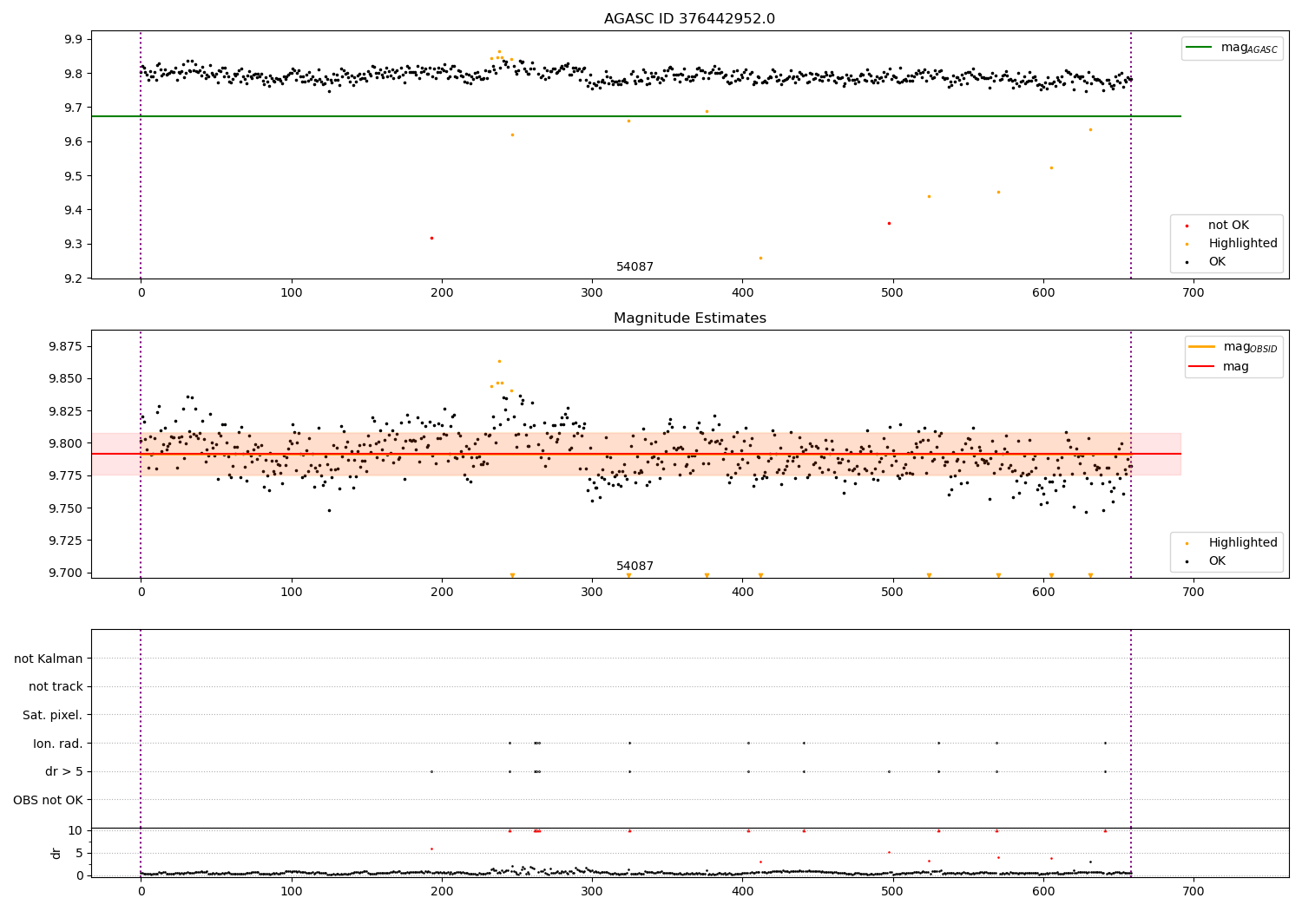Screen dimensions: 1302x911
Task: Click the 9.825 y-axis tick label
Action: coord(66,411)
